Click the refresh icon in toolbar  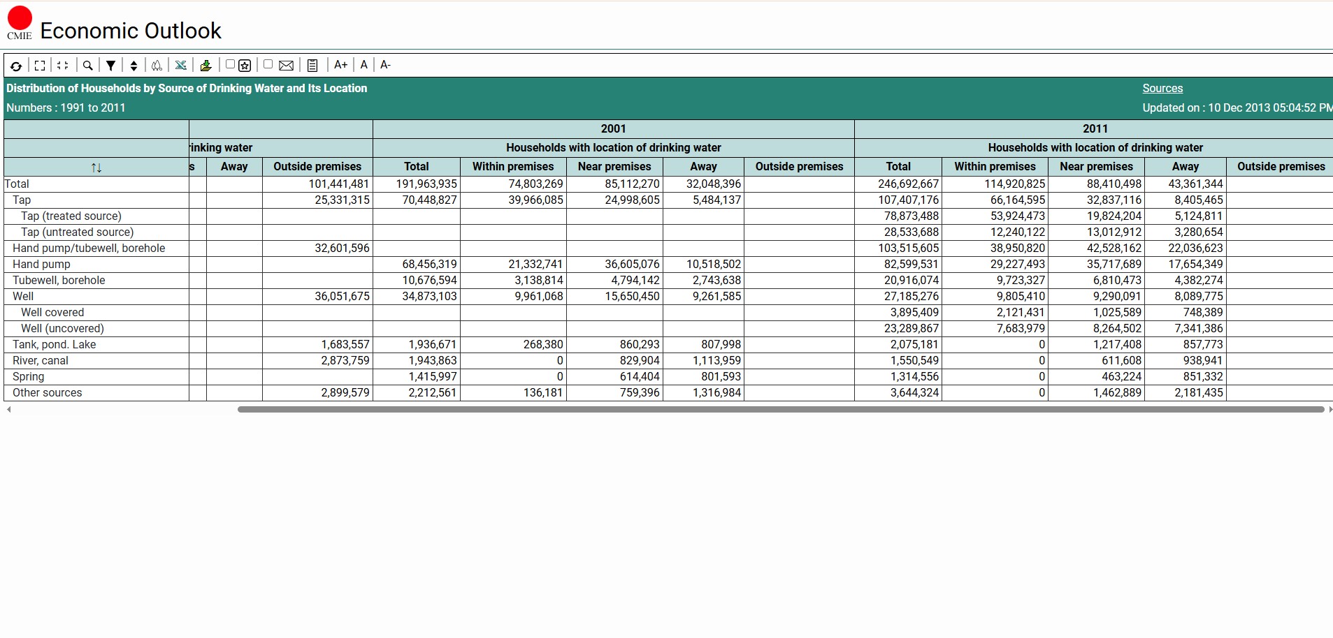click(15, 66)
